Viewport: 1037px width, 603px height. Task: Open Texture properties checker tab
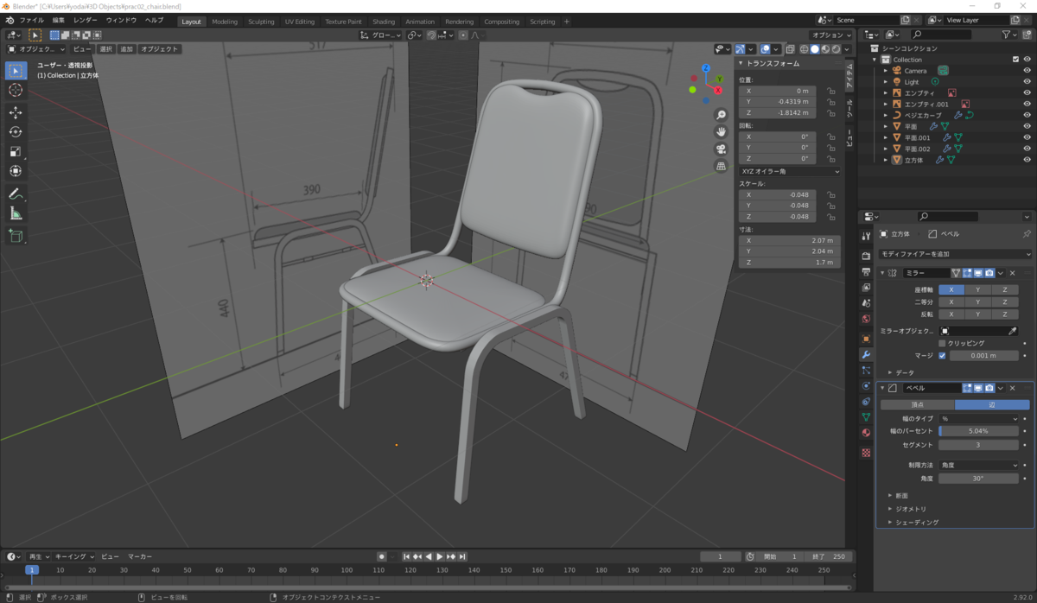point(866,453)
